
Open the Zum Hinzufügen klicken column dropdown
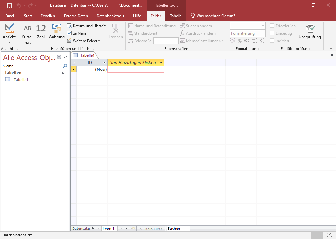(x=161, y=63)
